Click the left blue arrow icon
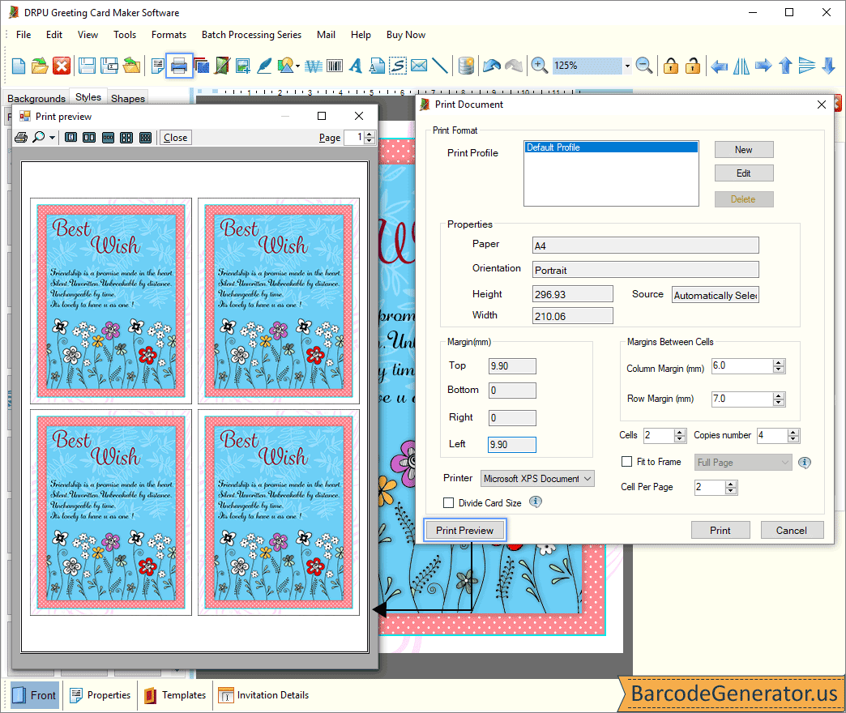Image resolution: width=846 pixels, height=713 pixels. tap(719, 66)
